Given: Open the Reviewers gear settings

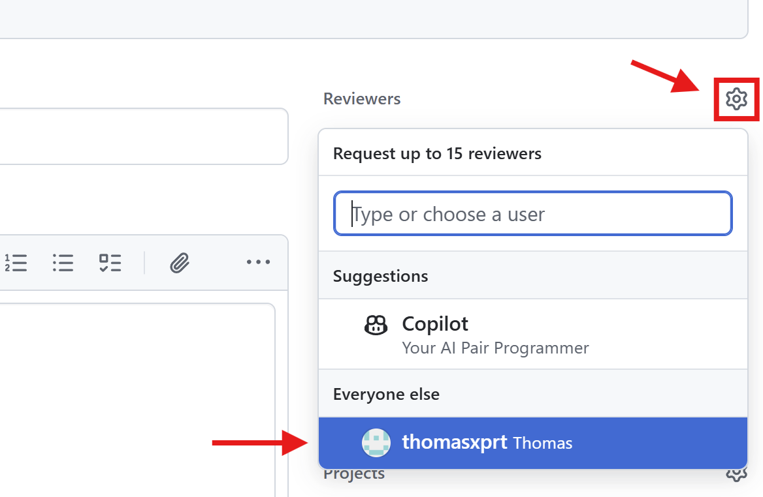Looking at the screenshot, I should pyautogui.click(x=736, y=99).
